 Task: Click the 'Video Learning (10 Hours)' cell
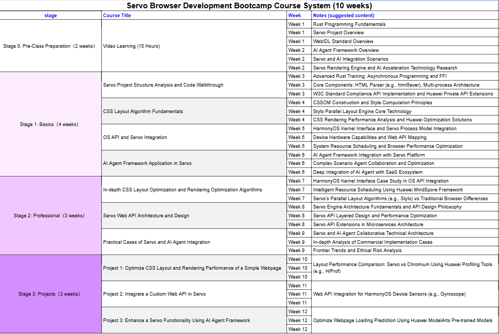point(194,46)
